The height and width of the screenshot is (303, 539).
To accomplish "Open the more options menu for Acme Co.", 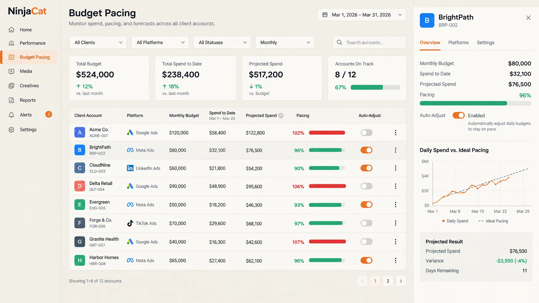I will 396,133.
